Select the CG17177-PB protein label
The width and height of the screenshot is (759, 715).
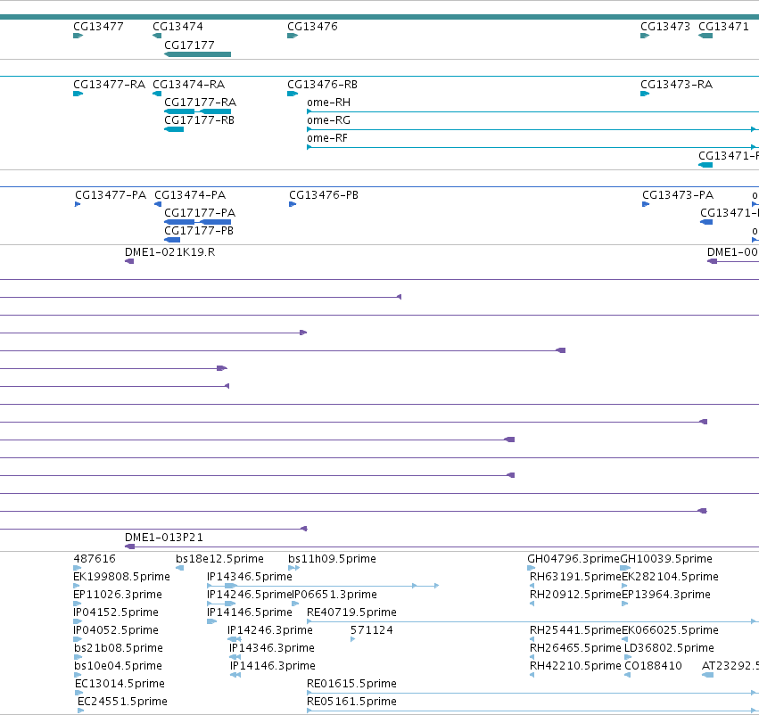pyautogui.click(x=199, y=230)
